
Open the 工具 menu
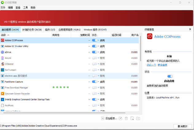coord(25,7)
